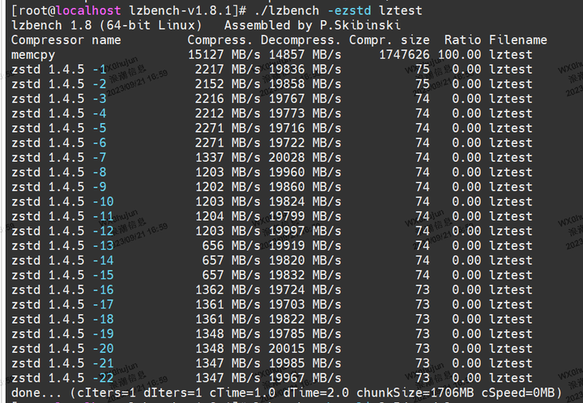Click the 'memcpy' row name

[x=33, y=55]
